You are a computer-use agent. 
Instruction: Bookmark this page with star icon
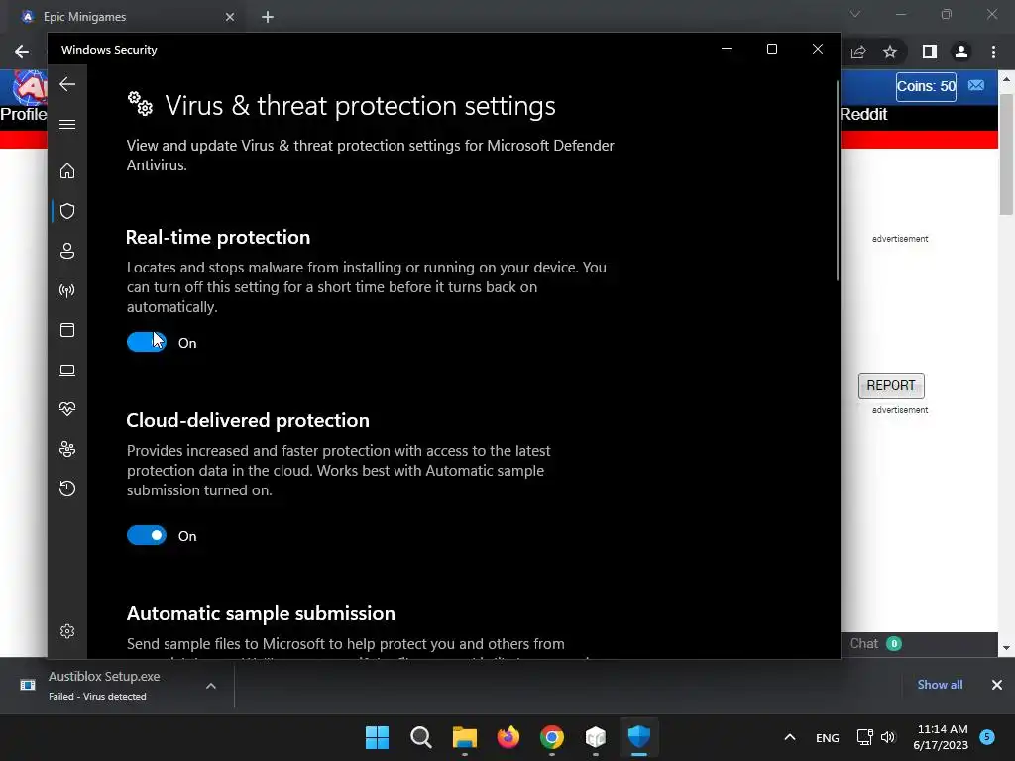890,52
